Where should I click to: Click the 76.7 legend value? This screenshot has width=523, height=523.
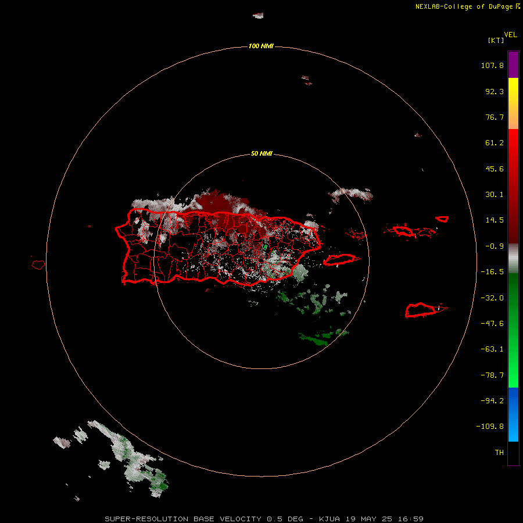[495, 117]
